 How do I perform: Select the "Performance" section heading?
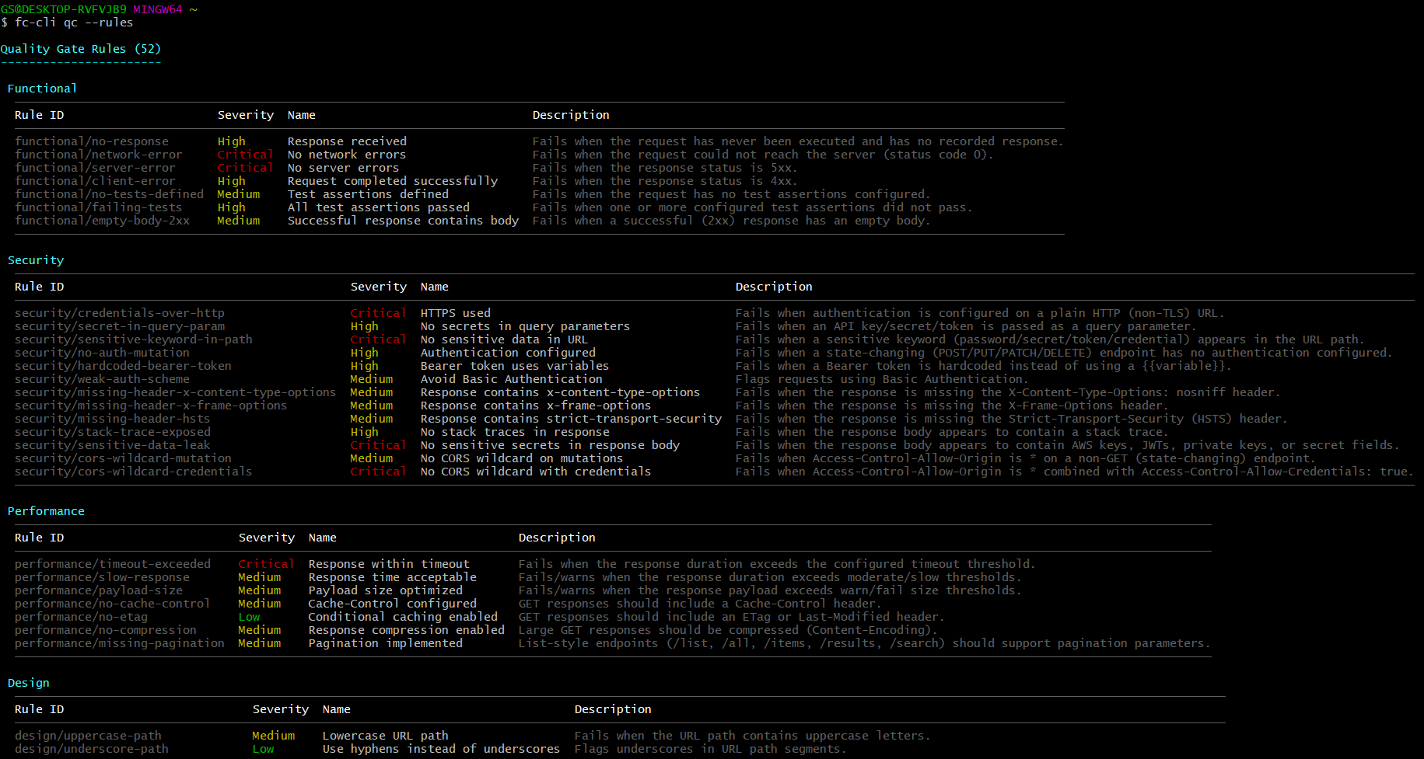pos(46,511)
